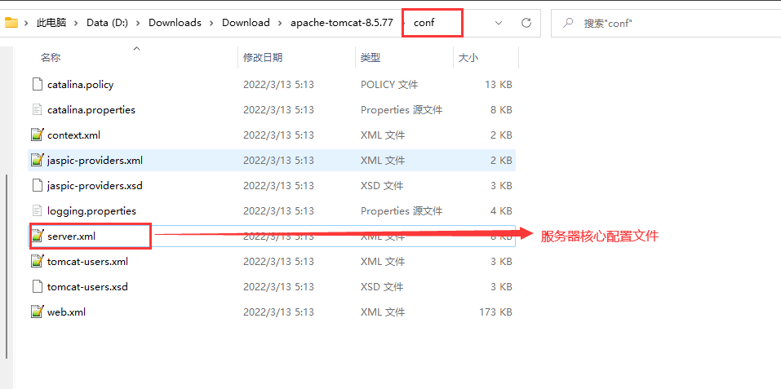Click the left pane vertical scrollbar
781x389 pixels.
(7, 266)
